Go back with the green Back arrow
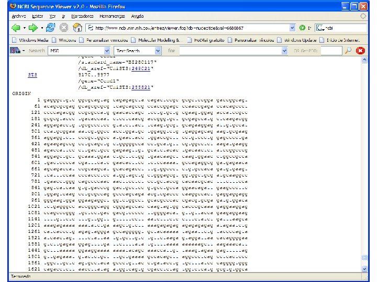This screenshot has width=377, height=282. click(16, 28)
